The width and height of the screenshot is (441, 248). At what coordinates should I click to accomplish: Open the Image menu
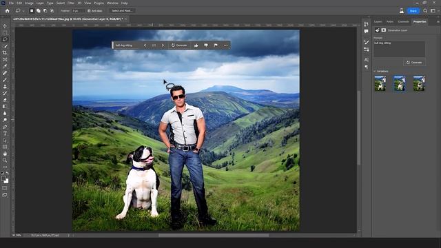pyautogui.click(x=29, y=3)
